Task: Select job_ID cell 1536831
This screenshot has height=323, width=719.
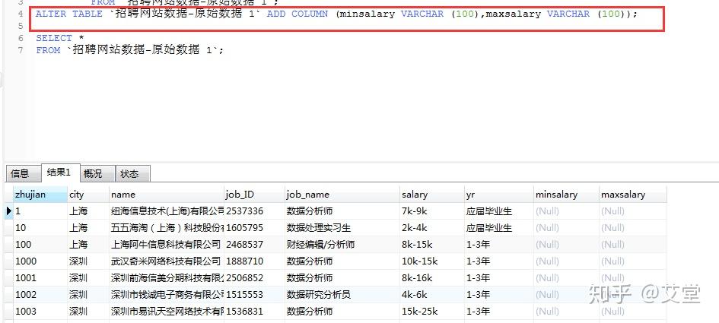Action: 254,312
